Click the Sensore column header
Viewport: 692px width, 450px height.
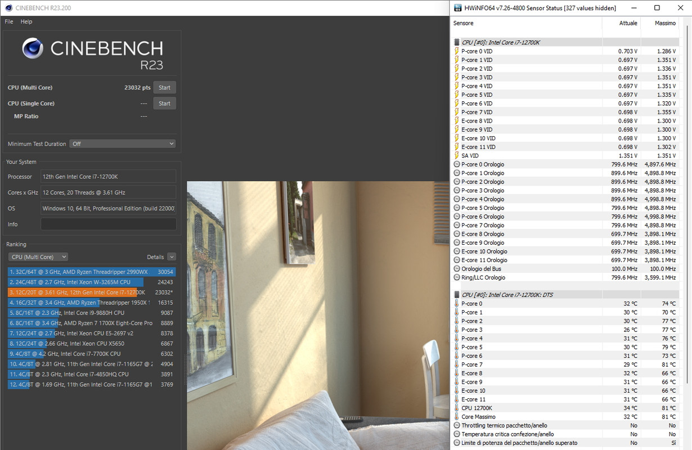point(464,23)
